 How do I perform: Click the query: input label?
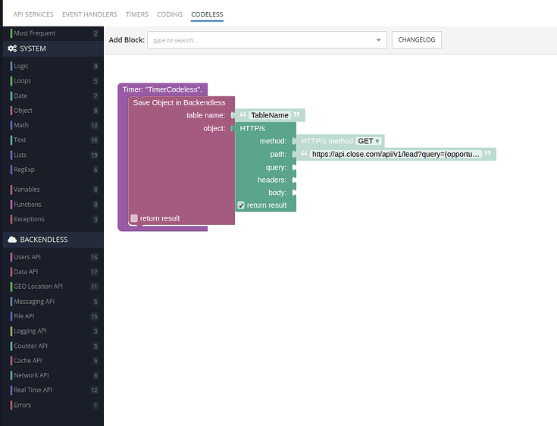coord(276,168)
